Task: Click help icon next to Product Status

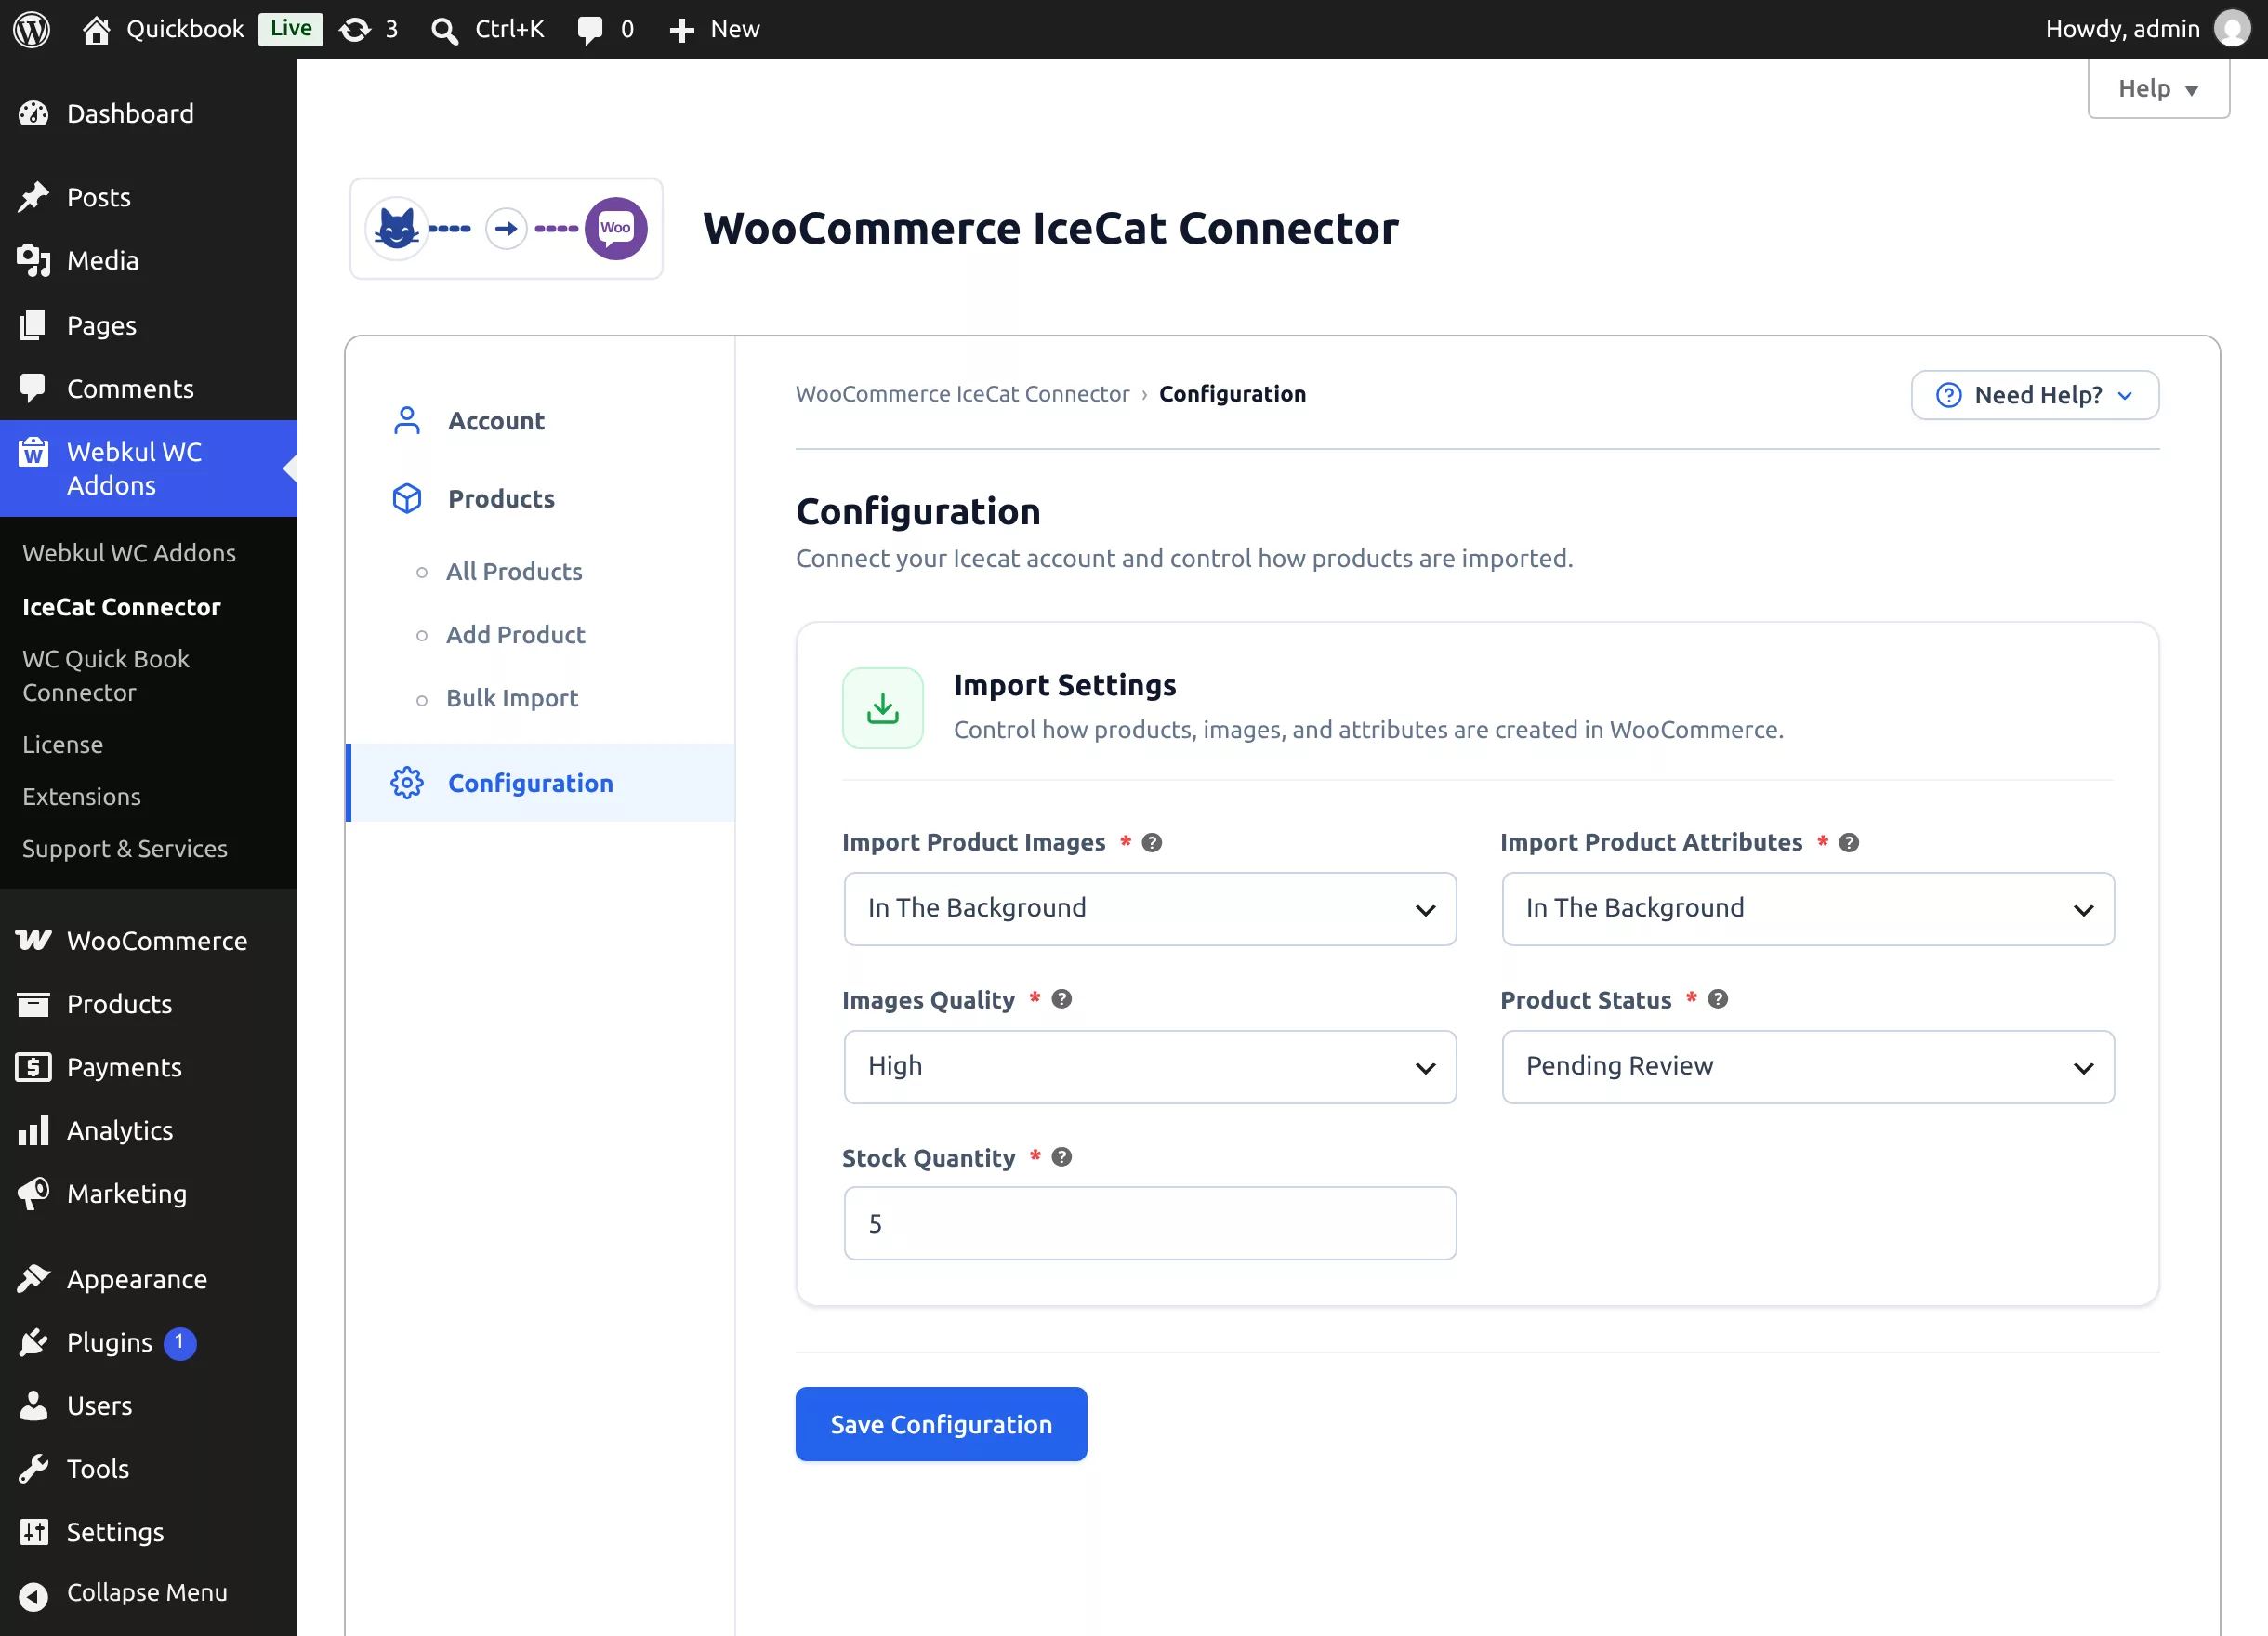Action: [x=1718, y=999]
